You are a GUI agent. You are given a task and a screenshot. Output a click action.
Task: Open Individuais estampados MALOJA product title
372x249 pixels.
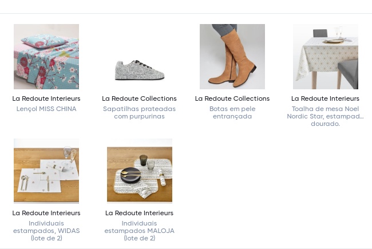(140, 231)
